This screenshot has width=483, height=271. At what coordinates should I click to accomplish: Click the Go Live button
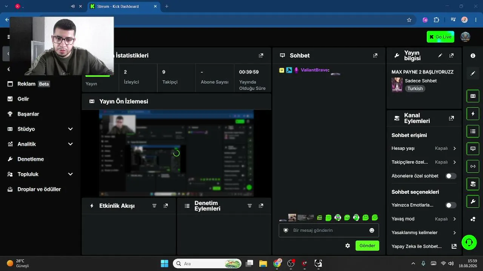coord(440,37)
